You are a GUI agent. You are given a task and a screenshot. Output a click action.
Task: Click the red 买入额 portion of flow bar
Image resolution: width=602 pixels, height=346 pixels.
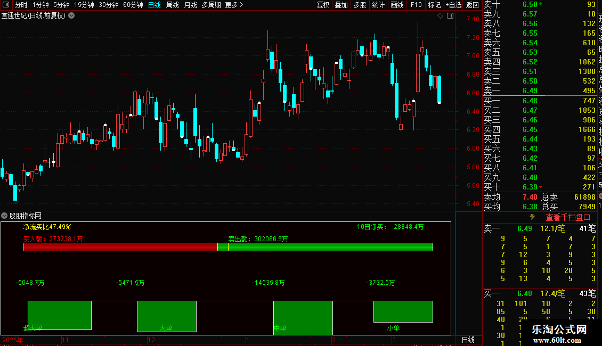pos(120,247)
